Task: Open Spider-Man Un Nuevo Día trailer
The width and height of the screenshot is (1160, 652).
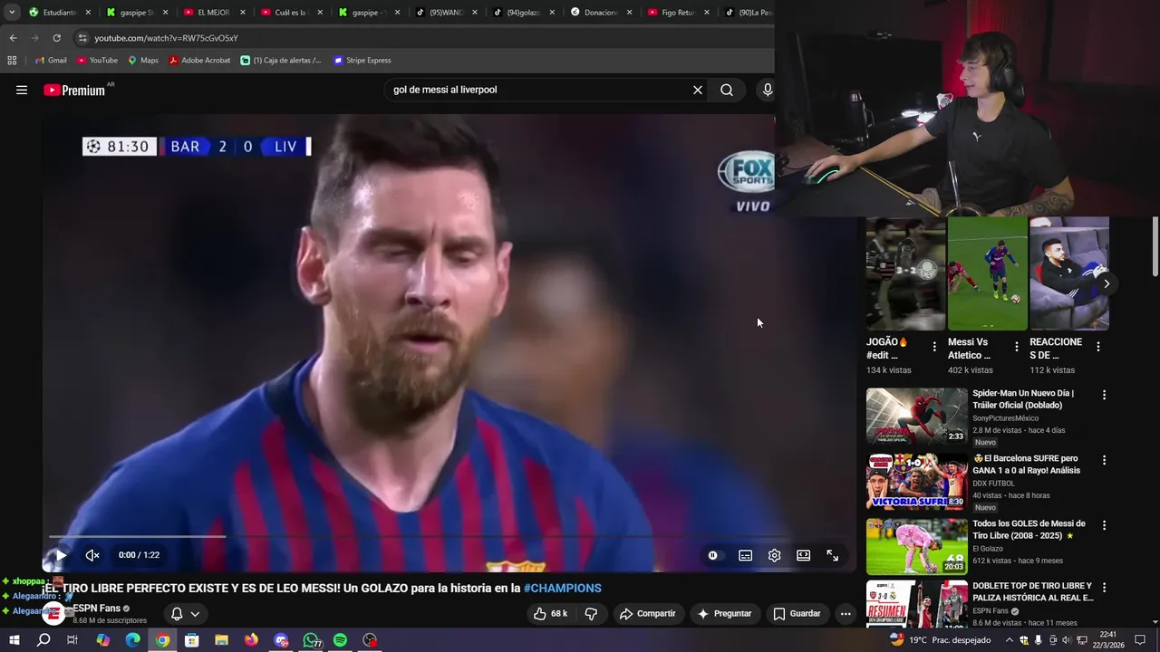Action: tap(1023, 399)
